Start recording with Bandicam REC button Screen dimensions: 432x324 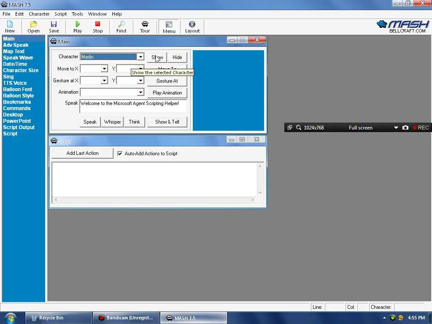[421, 127]
